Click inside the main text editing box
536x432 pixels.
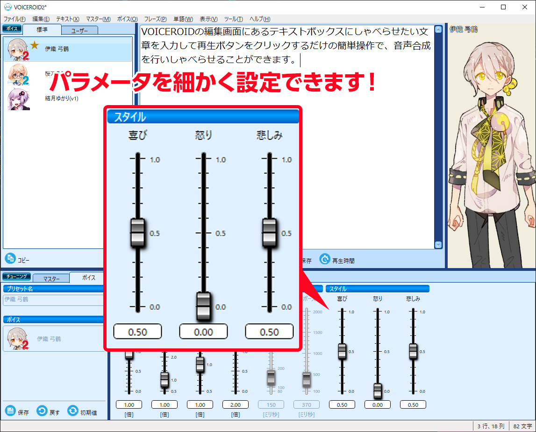click(x=286, y=136)
